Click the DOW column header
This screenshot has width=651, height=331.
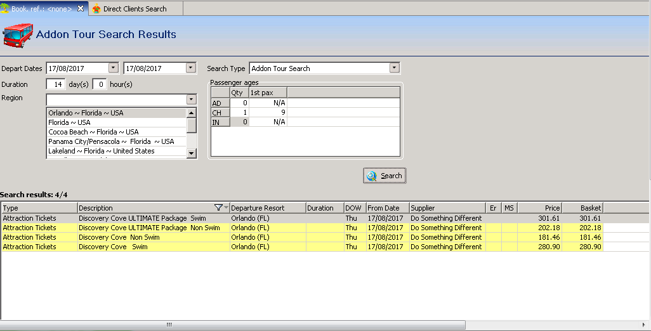click(x=355, y=208)
